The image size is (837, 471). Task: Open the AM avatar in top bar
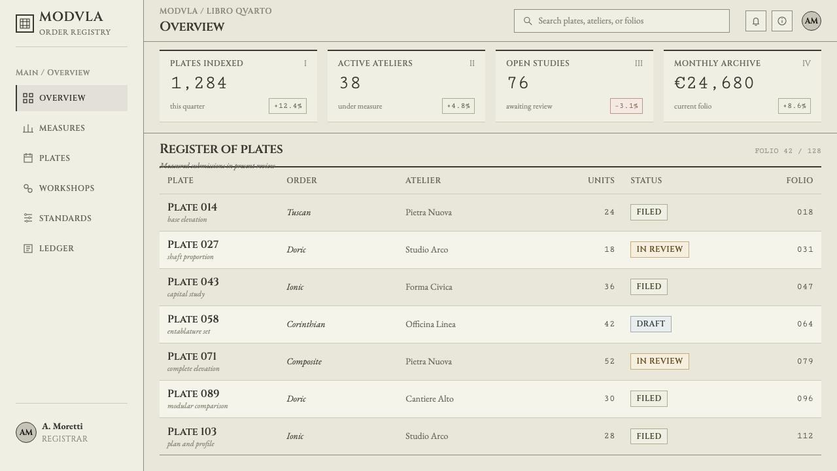coord(811,21)
